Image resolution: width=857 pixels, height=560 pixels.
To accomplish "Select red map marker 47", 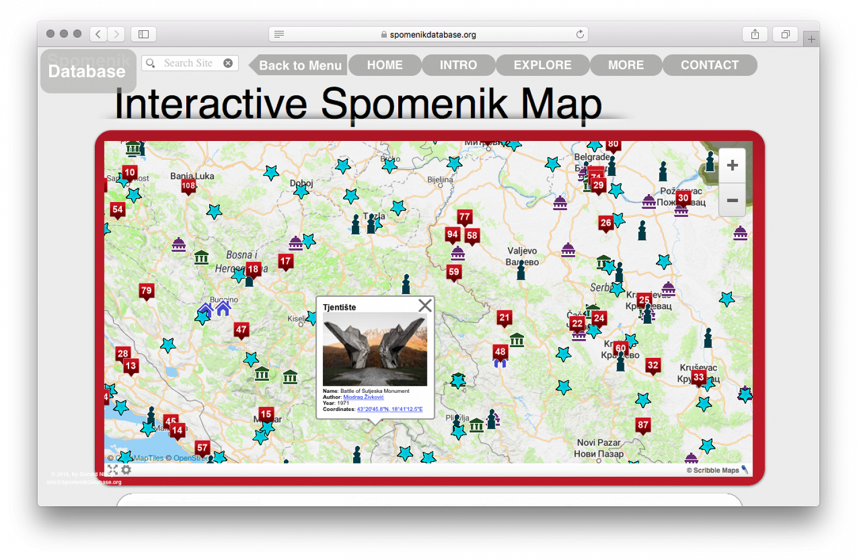I will click(x=241, y=331).
